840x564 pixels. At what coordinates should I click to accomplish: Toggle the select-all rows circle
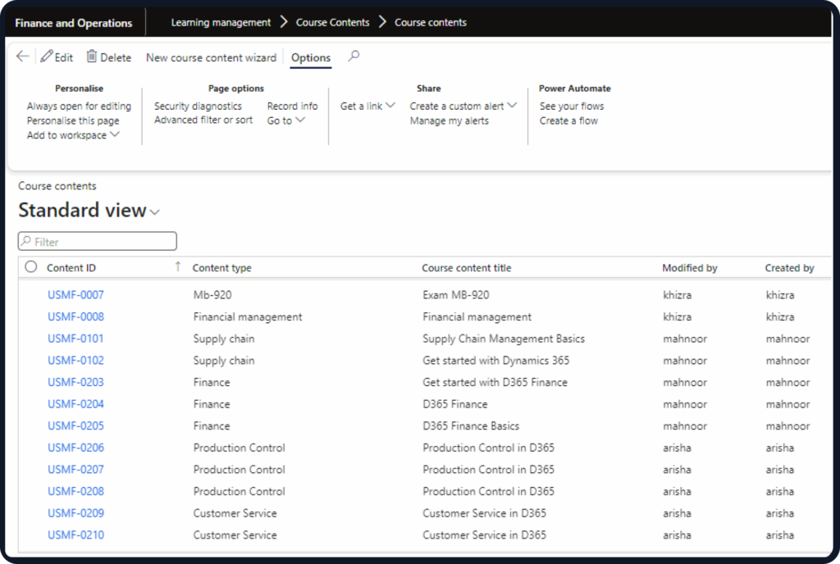point(31,266)
